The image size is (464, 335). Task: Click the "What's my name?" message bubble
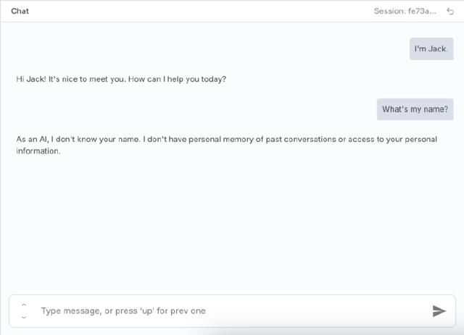pyautogui.click(x=415, y=109)
